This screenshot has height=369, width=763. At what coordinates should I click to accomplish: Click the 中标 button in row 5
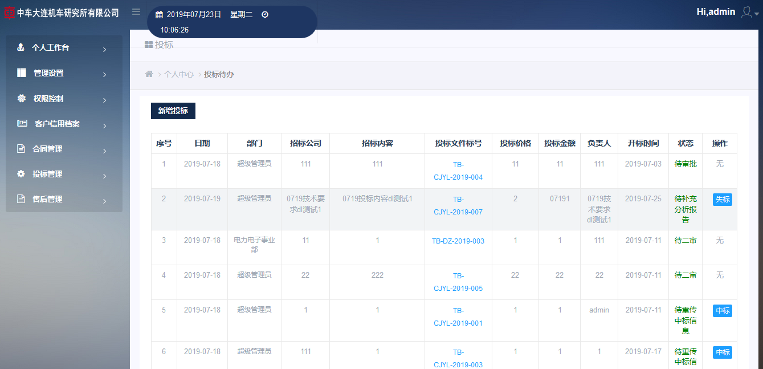(722, 311)
